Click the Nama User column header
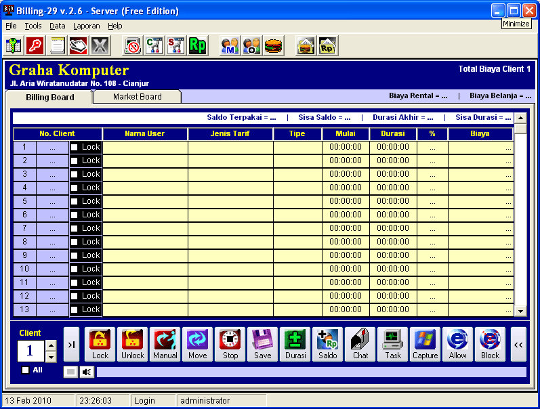The height and width of the screenshot is (409, 540). (144, 133)
